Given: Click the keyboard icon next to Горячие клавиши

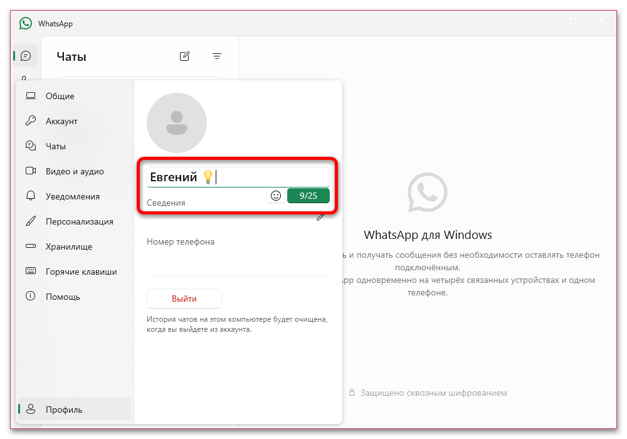Looking at the screenshot, I should point(31,271).
